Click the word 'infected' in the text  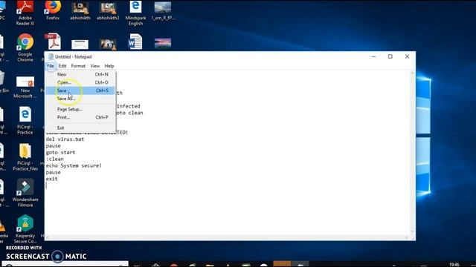(x=129, y=106)
